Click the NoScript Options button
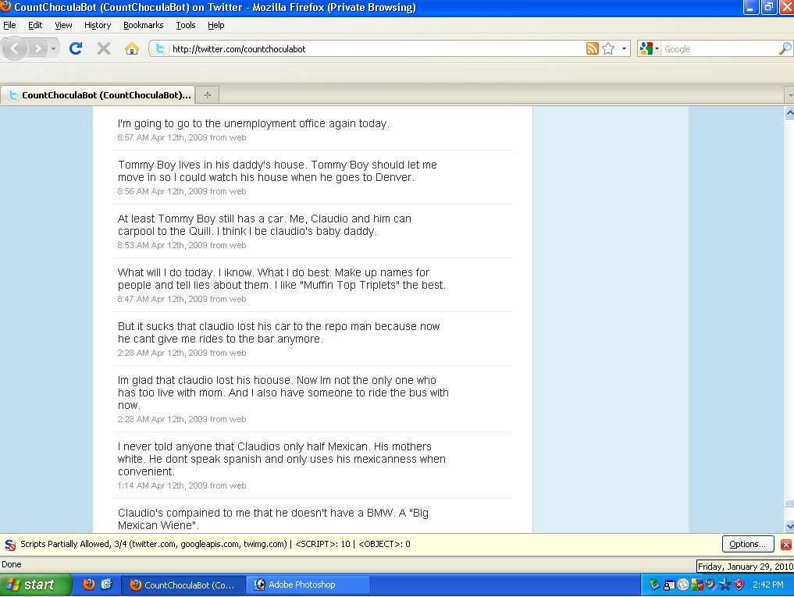Viewport: 794px width, 597px height. tap(747, 544)
